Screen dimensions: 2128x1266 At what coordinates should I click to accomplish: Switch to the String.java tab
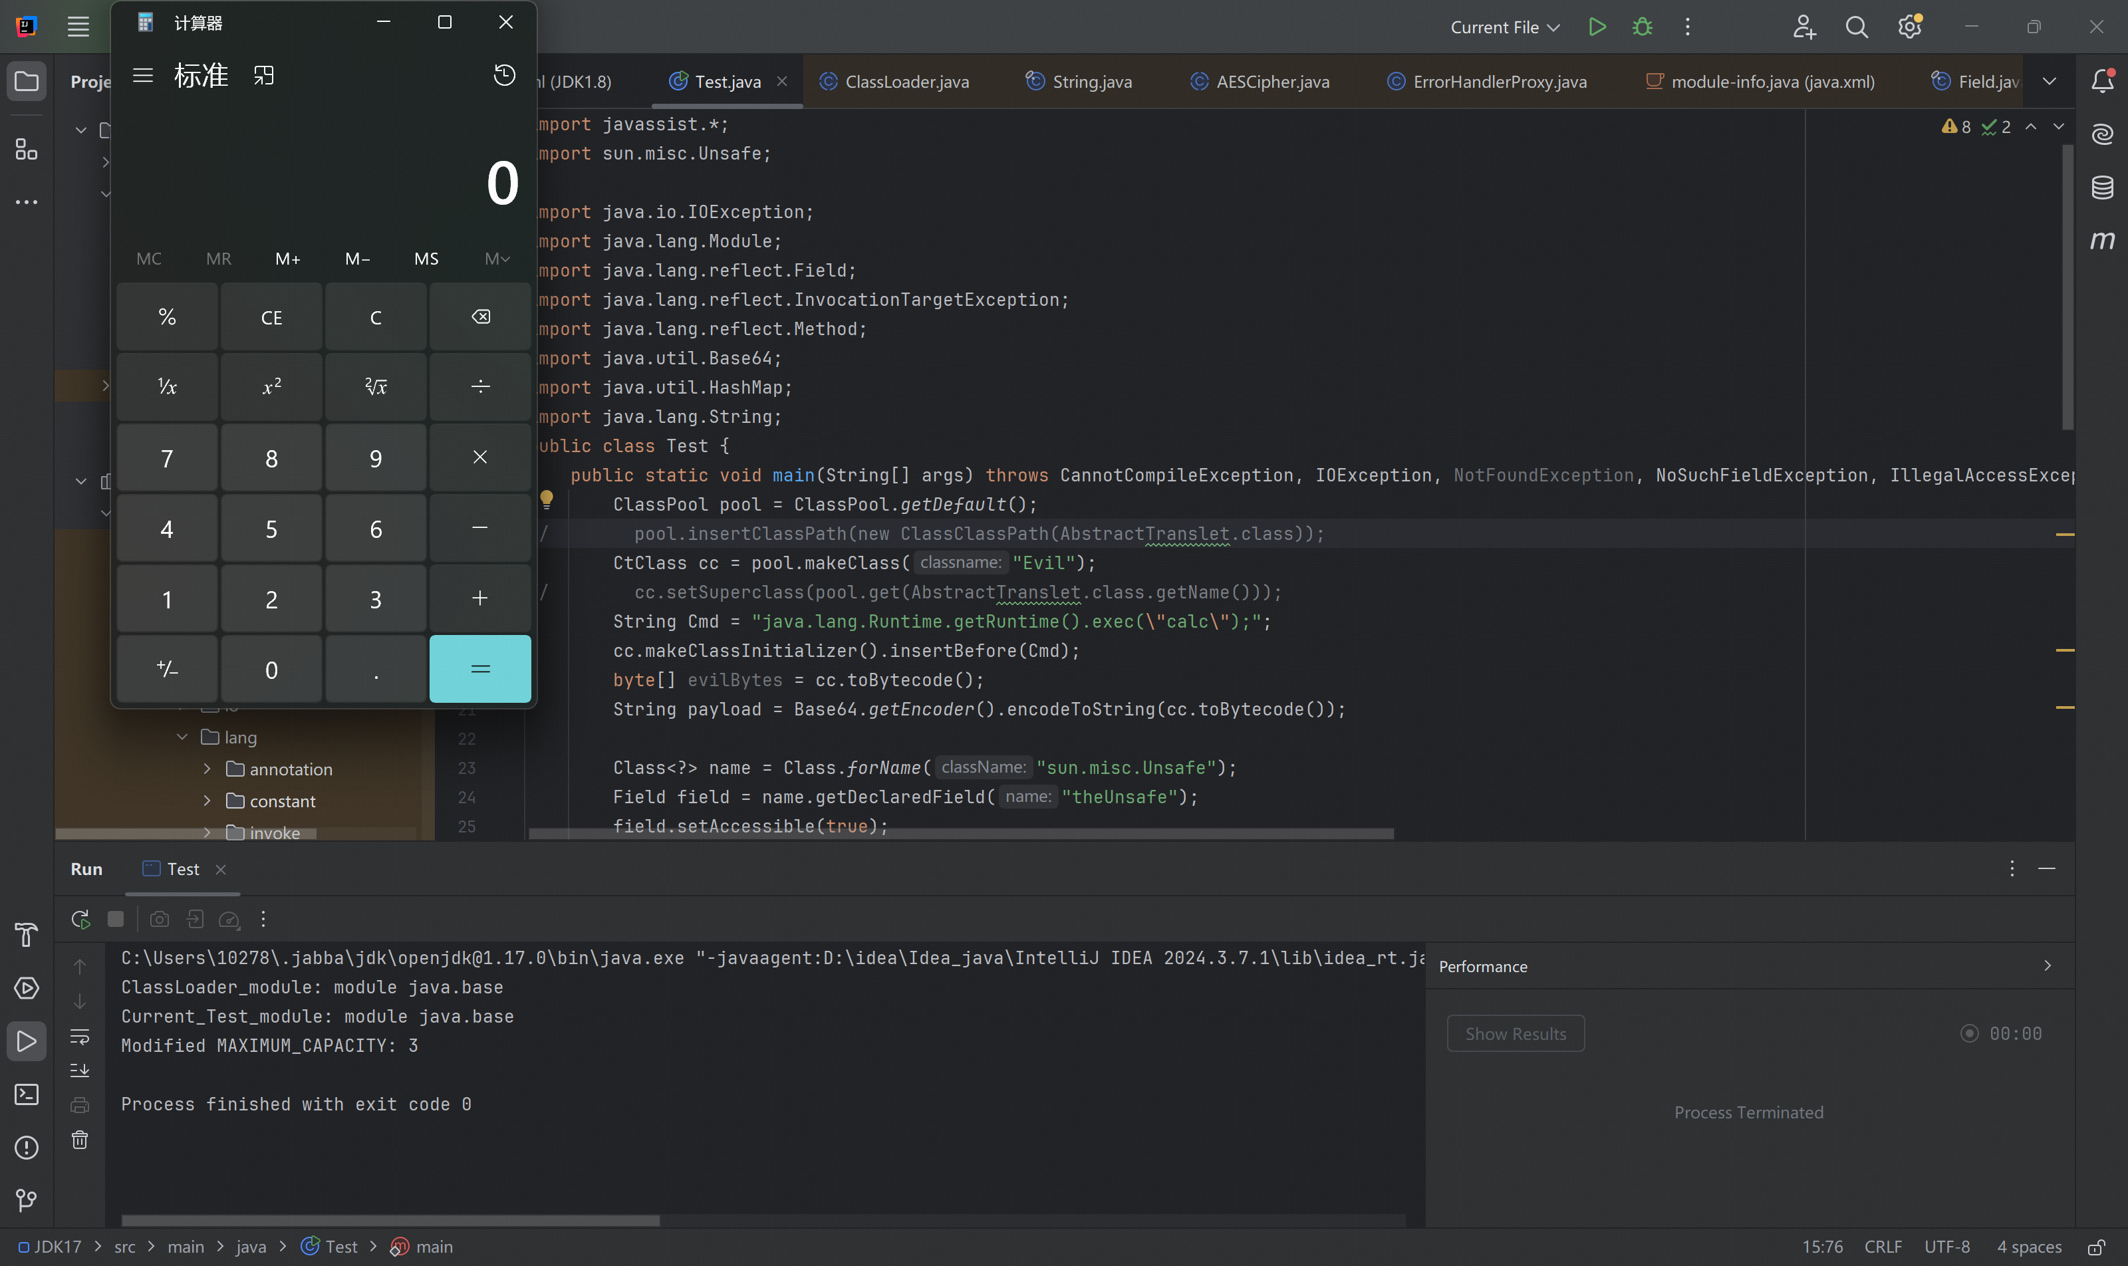pos(1079,81)
